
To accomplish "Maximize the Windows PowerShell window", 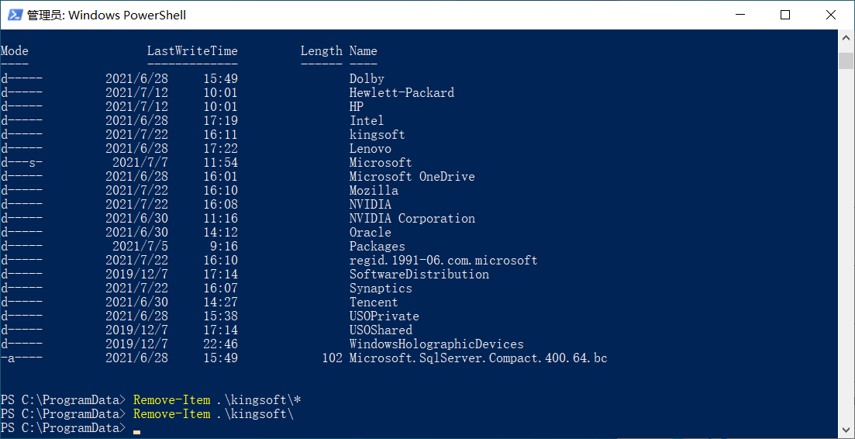I will (785, 15).
